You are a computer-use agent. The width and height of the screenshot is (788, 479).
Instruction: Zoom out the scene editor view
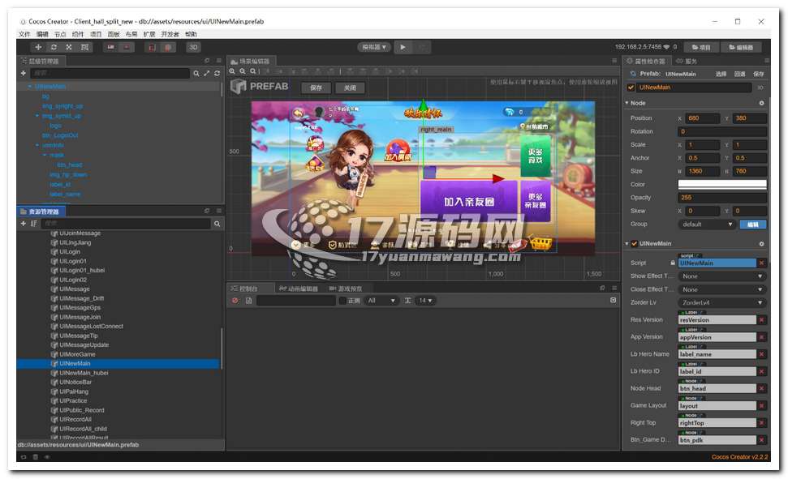pyautogui.click(x=243, y=71)
